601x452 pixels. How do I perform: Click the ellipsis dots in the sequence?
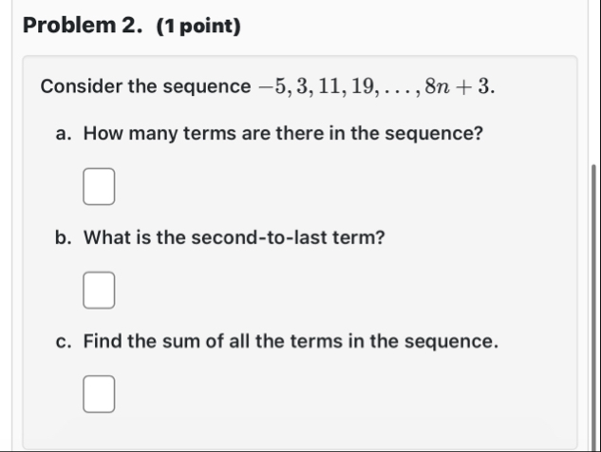coord(398,92)
